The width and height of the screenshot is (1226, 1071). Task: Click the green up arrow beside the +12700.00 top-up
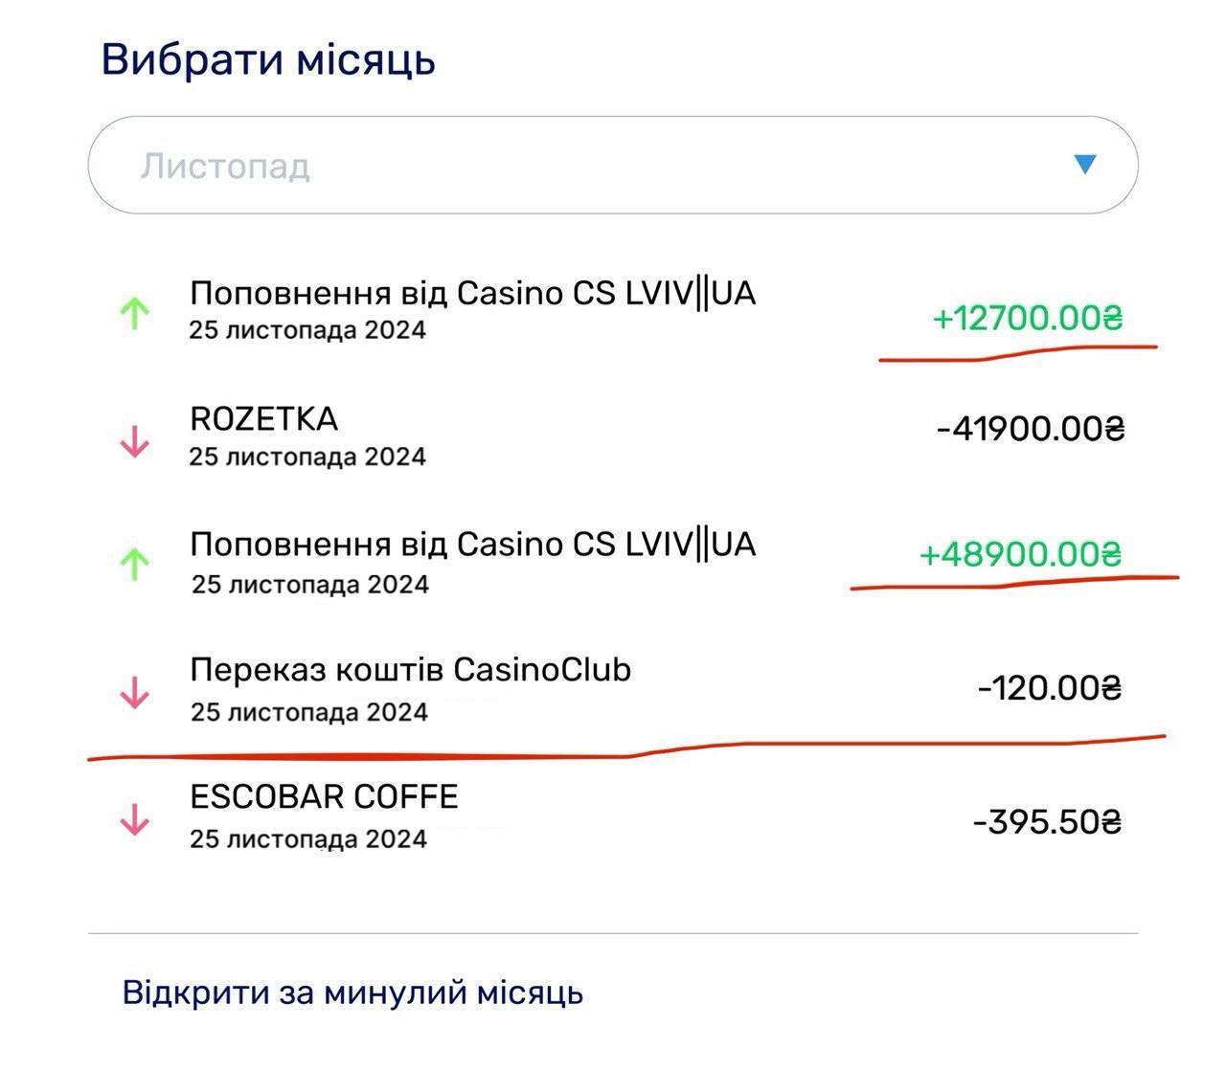click(x=135, y=314)
